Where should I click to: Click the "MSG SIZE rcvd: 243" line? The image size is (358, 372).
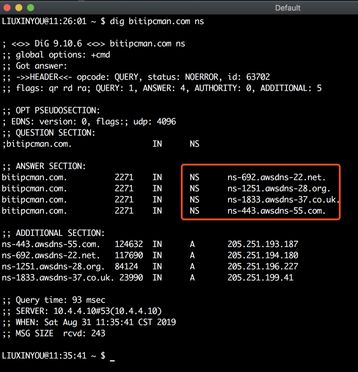point(54,333)
